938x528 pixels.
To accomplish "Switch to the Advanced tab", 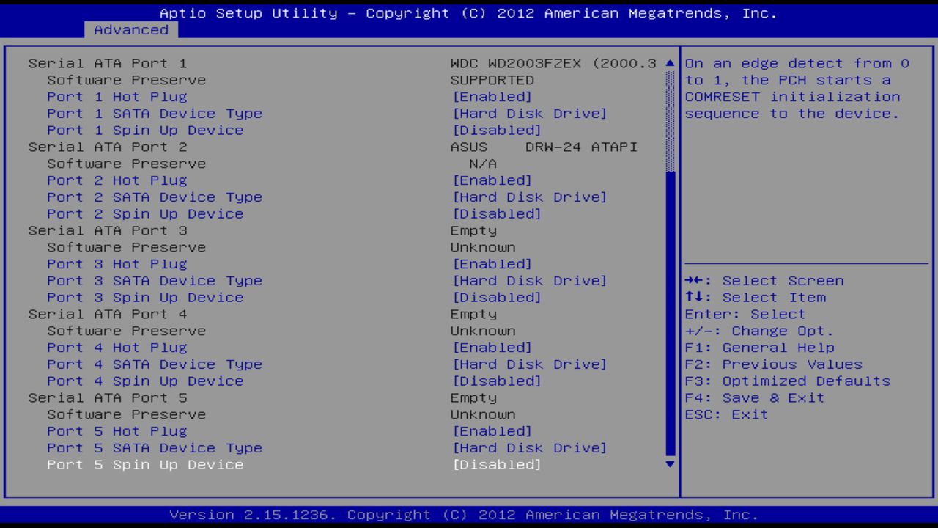I will (x=130, y=30).
